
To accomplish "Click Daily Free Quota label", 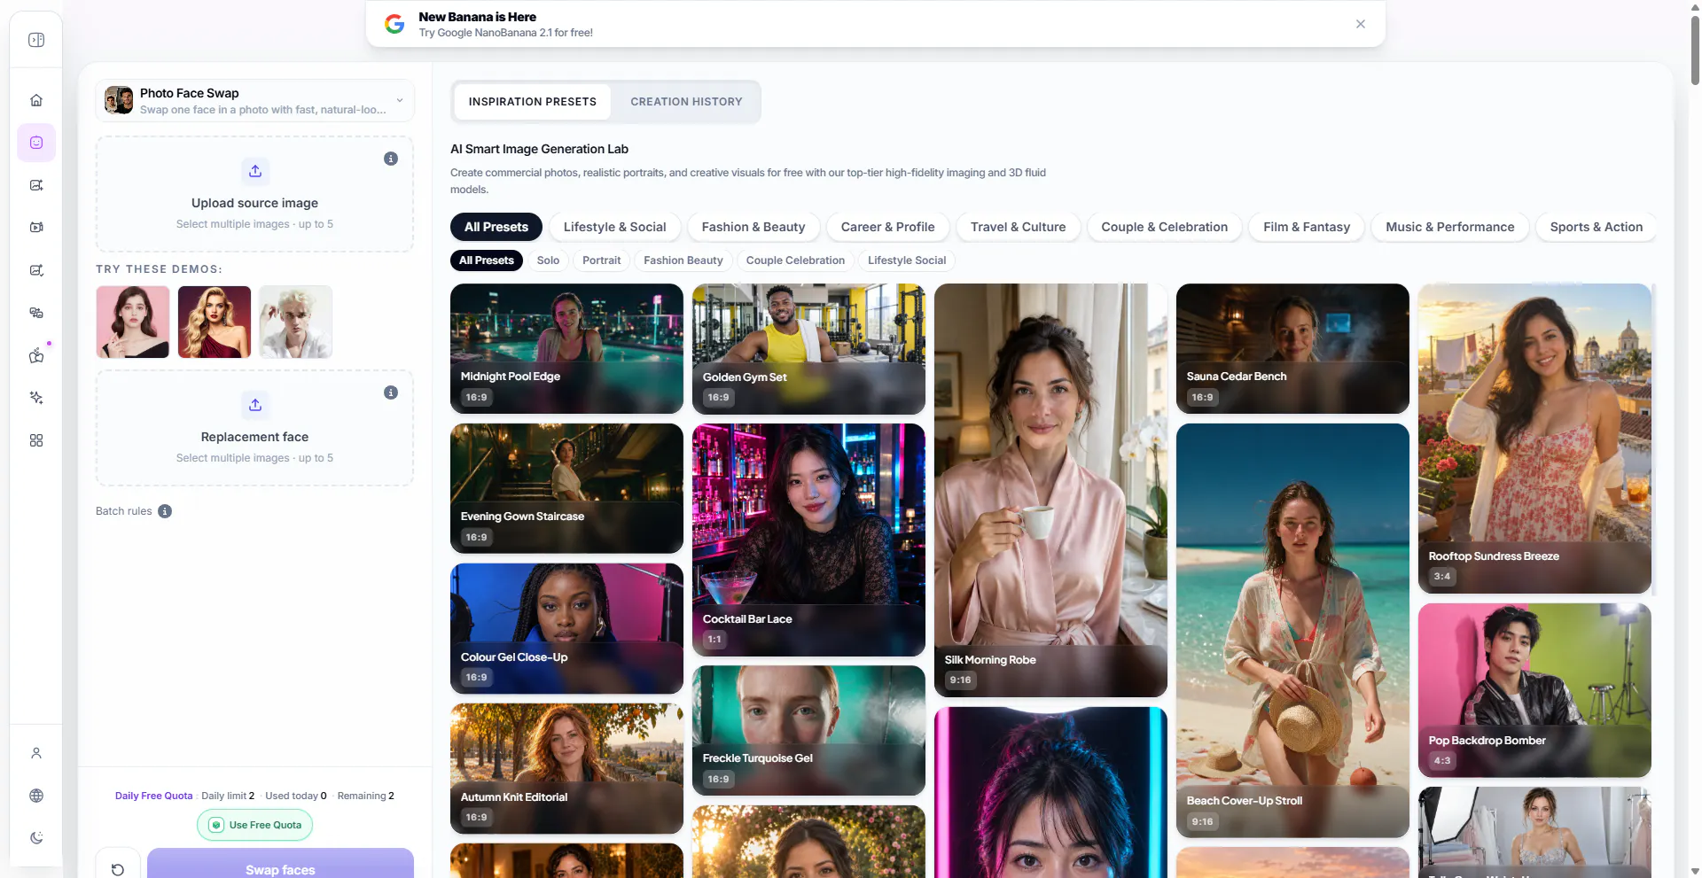I will (x=153, y=796).
